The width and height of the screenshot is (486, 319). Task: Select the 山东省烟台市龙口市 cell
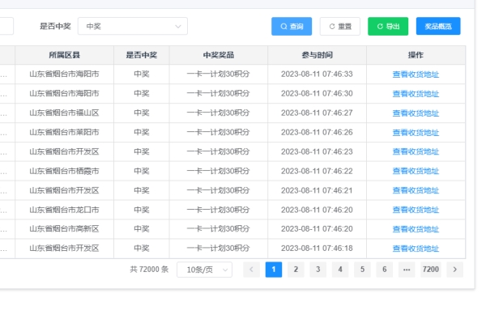coord(64,210)
